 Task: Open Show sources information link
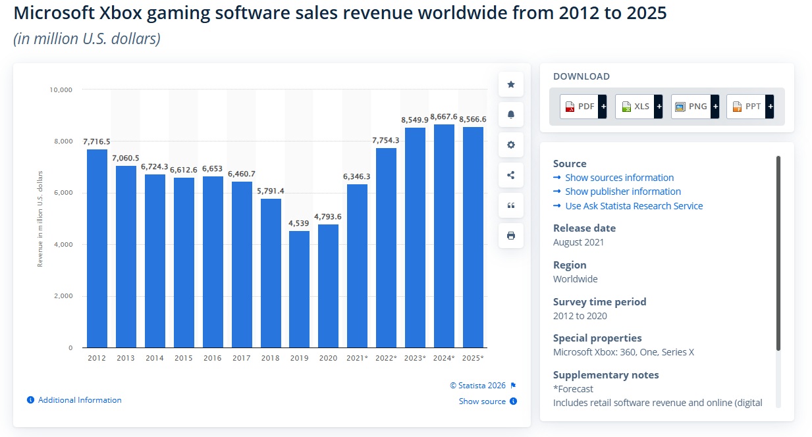(x=619, y=178)
